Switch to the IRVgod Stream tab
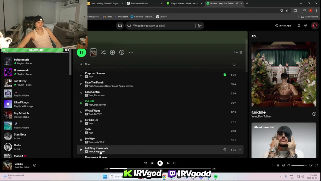Viewport: 321px width, 181px height. pos(184,4)
